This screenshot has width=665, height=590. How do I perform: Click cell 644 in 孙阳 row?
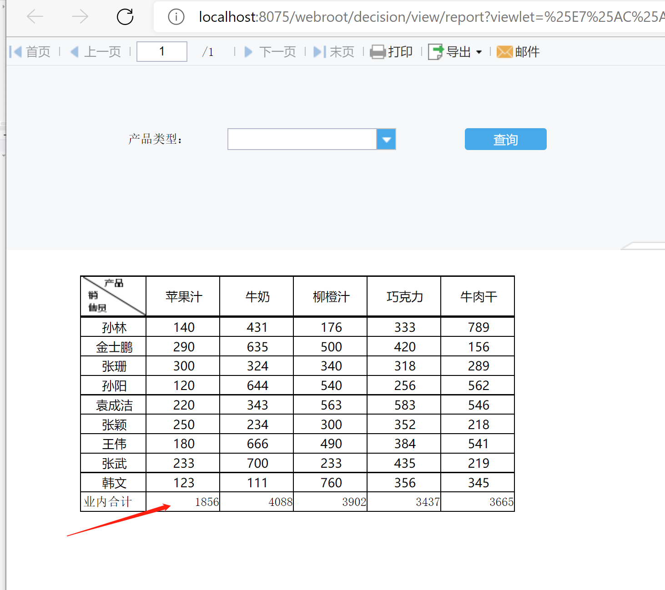click(x=257, y=385)
